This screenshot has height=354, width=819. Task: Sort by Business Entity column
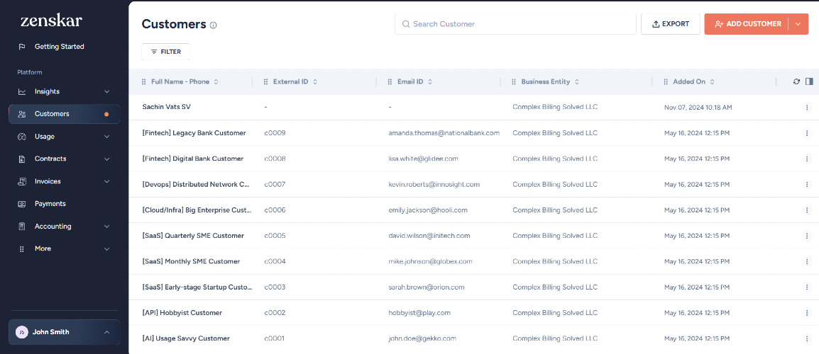pyautogui.click(x=577, y=82)
